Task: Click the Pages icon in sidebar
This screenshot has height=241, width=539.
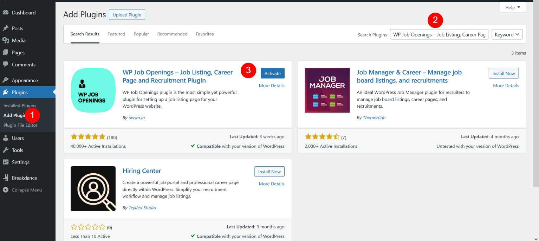Action: (6, 53)
